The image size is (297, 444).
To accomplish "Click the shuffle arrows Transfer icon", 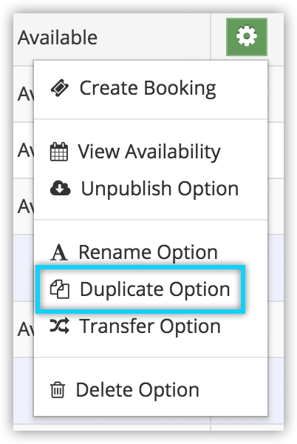I will click(x=59, y=326).
